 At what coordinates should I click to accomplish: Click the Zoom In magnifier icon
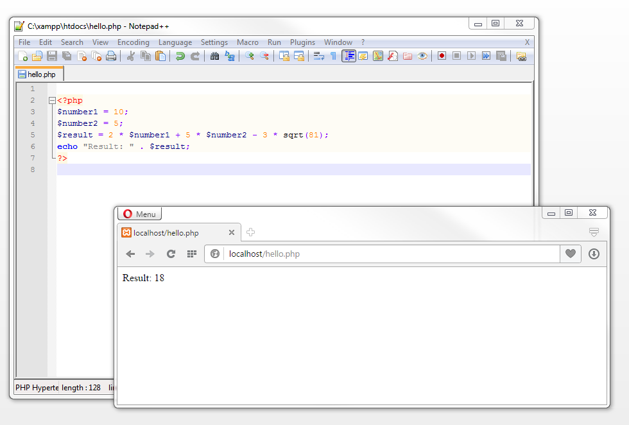point(250,56)
